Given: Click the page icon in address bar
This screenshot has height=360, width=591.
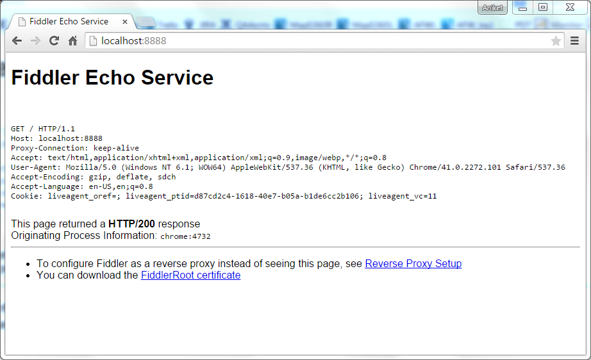Looking at the screenshot, I should pyautogui.click(x=93, y=40).
